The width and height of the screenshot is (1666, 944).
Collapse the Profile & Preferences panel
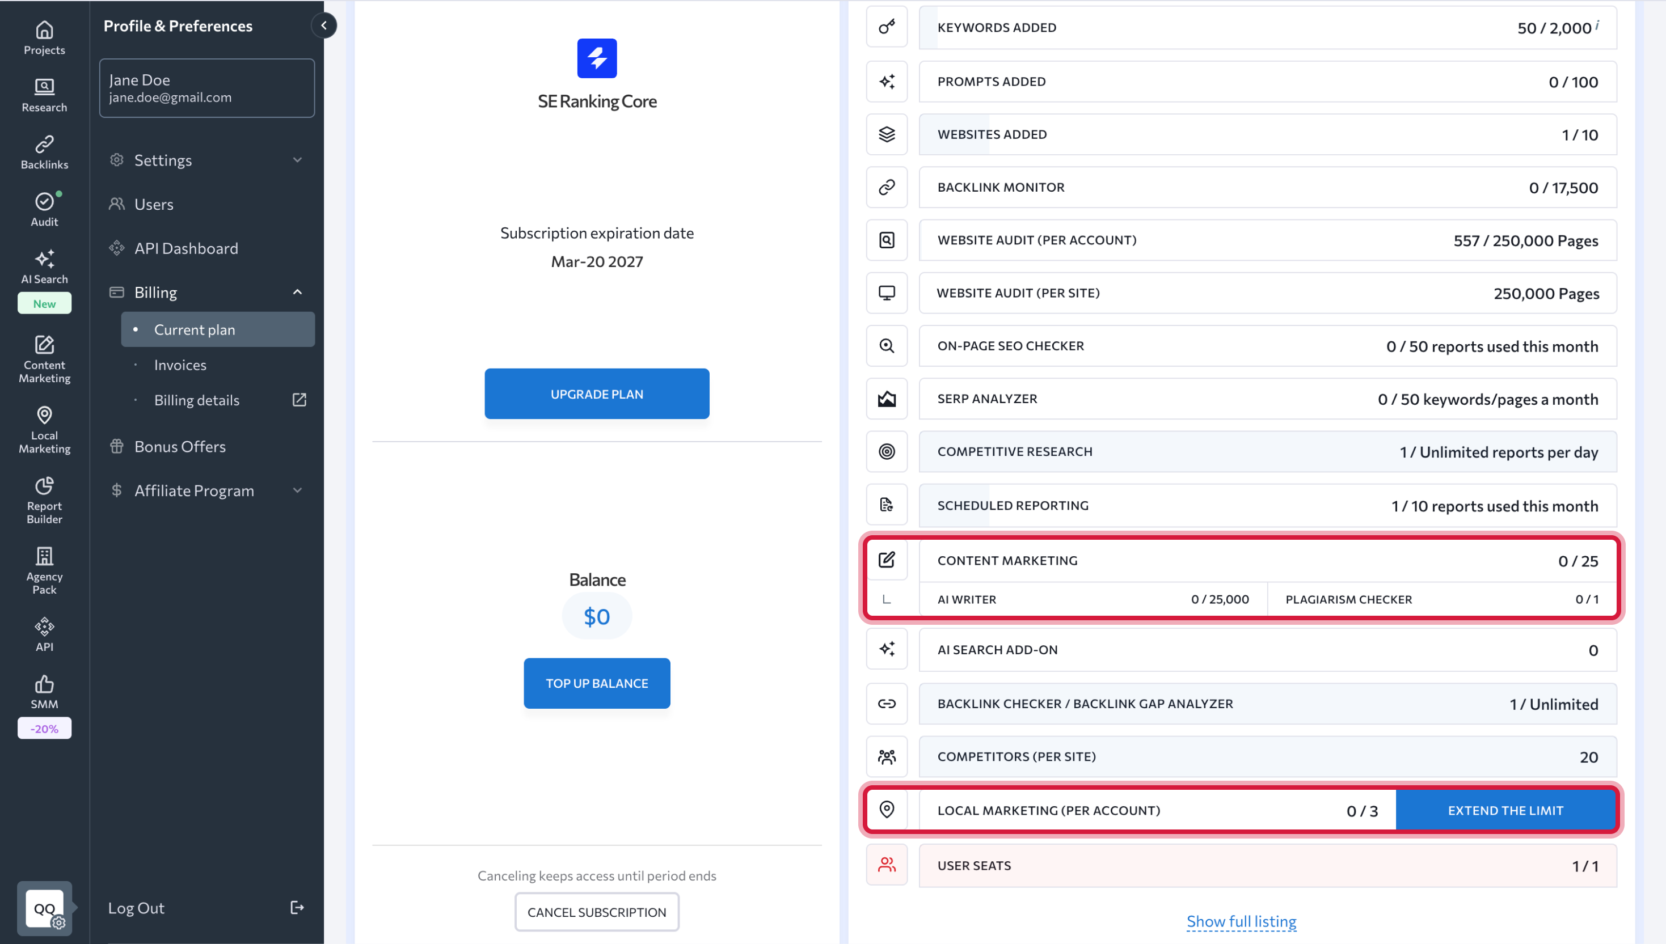[x=323, y=26]
